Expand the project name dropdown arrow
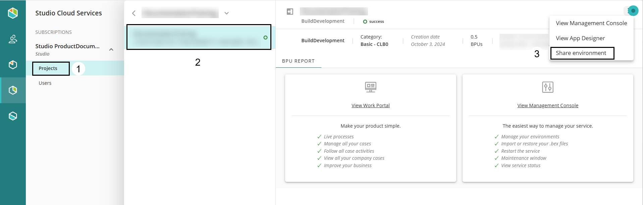The width and height of the screenshot is (643, 205). click(227, 13)
